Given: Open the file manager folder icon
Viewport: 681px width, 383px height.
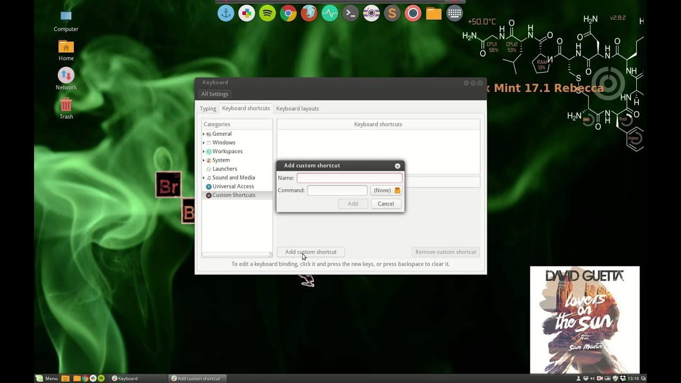Looking at the screenshot, I should pyautogui.click(x=433, y=13).
